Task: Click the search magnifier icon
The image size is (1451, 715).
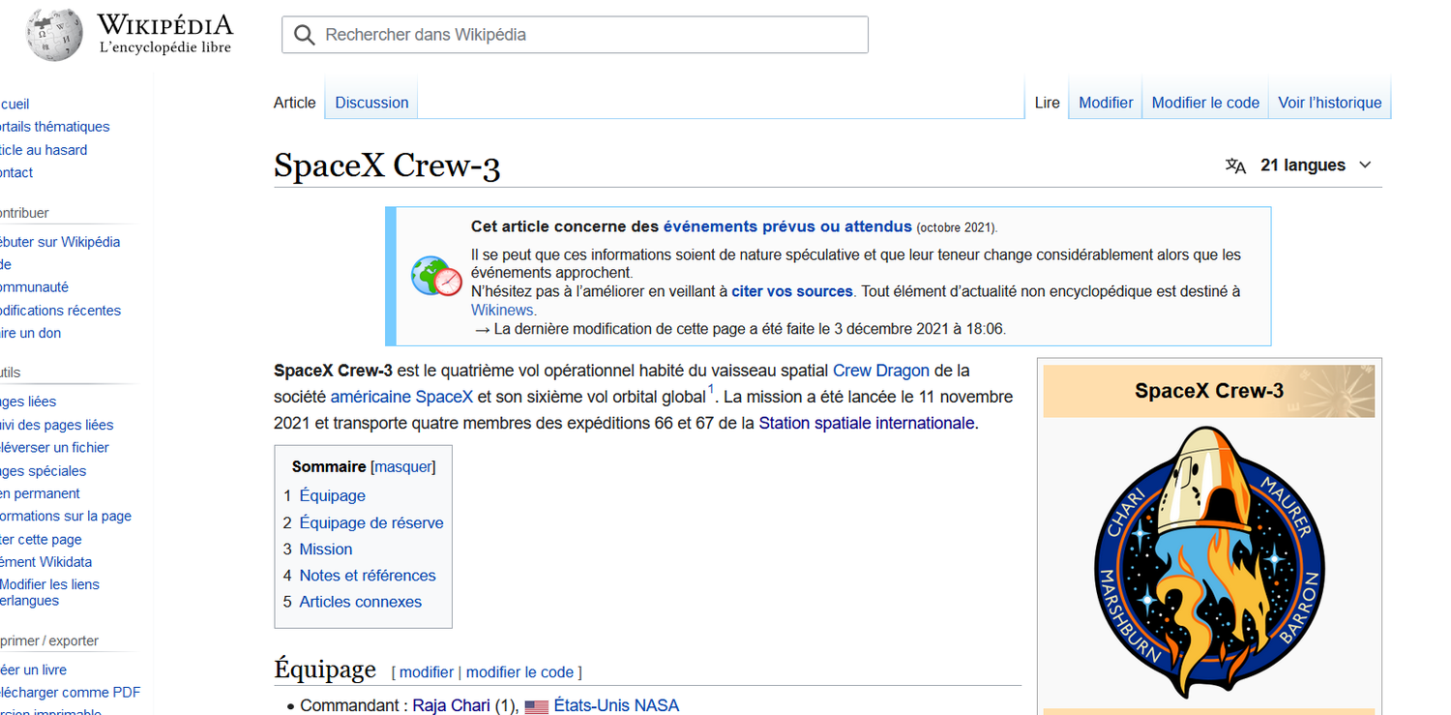Action: pos(305,35)
